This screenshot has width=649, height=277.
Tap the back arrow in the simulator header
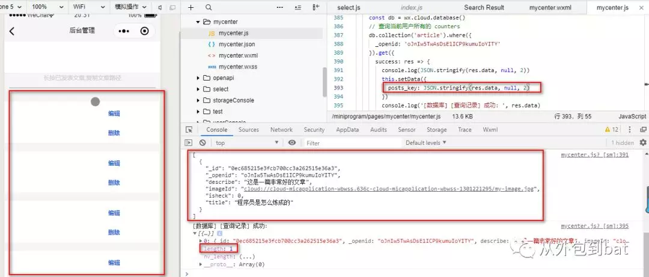(x=11, y=31)
